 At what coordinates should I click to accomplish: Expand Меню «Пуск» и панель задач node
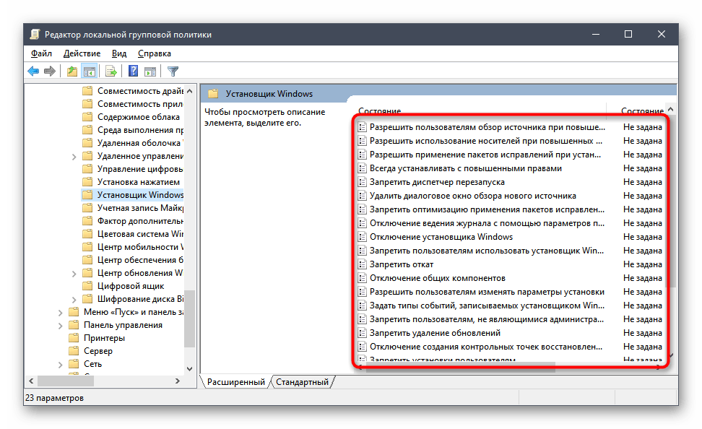(x=61, y=312)
